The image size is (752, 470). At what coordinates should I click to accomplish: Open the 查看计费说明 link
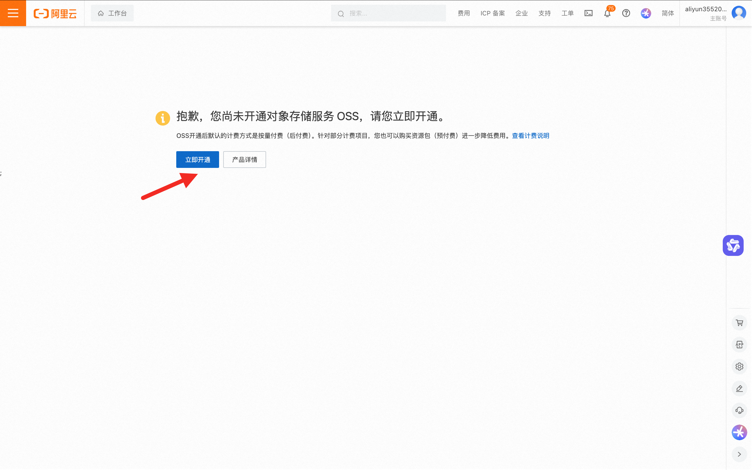coord(530,136)
